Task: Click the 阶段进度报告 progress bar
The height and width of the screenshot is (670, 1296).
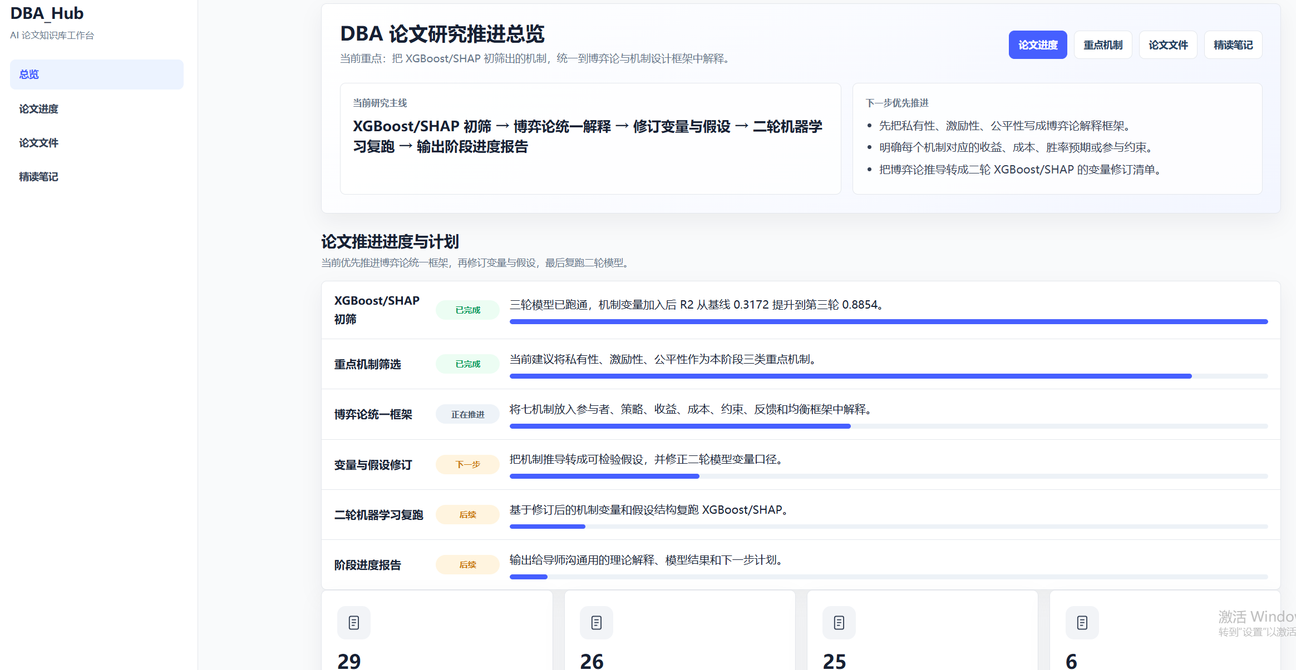Action: 889,577
